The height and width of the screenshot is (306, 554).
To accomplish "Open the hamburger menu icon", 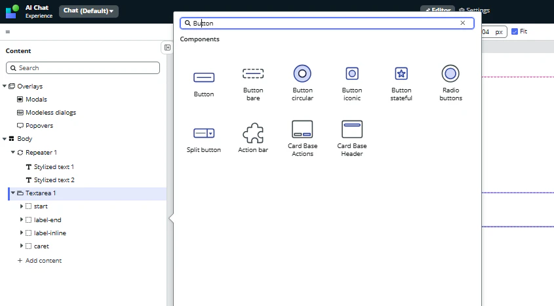I will tap(8, 31).
